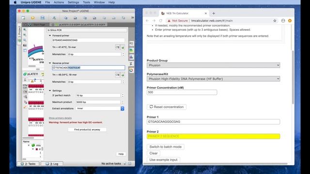Select the pLATE11-2.0-EGFP tab

[78, 25]
